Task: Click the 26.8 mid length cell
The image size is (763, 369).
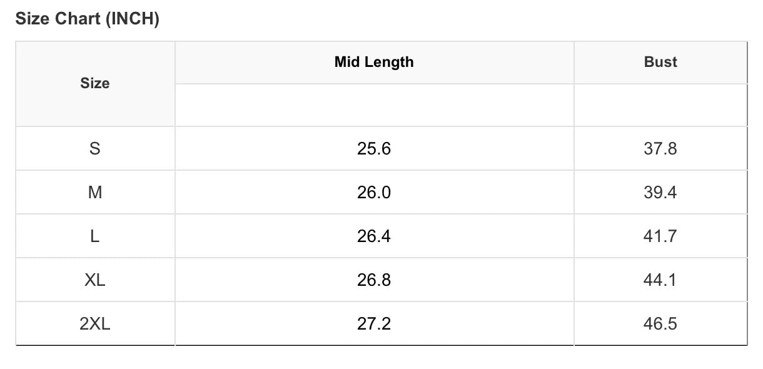Action: tap(374, 280)
